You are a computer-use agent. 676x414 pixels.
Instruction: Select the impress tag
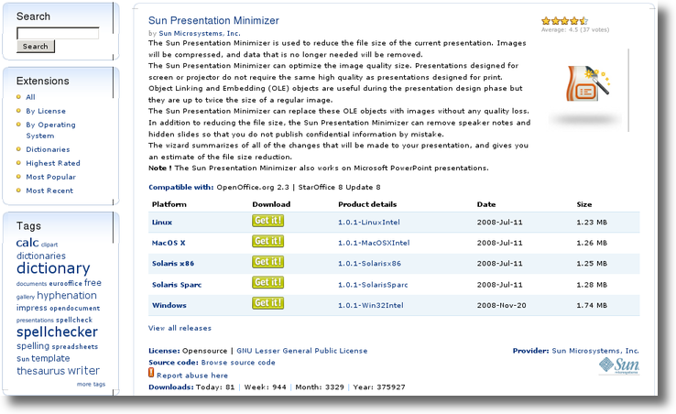[31, 308]
